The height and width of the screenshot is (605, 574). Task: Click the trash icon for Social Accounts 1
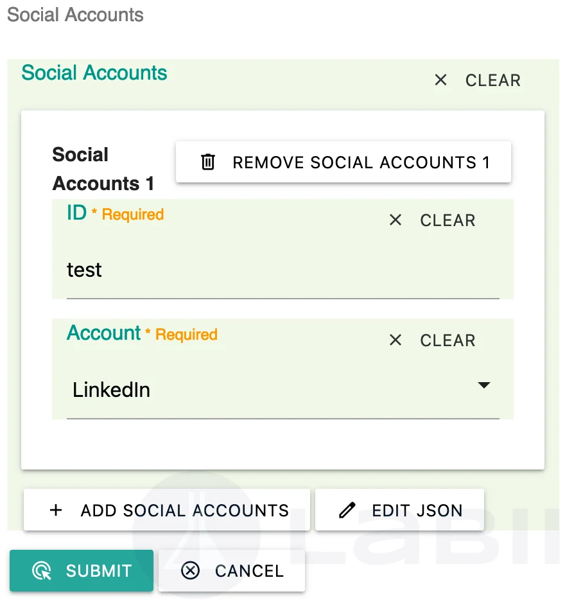point(208,162)
